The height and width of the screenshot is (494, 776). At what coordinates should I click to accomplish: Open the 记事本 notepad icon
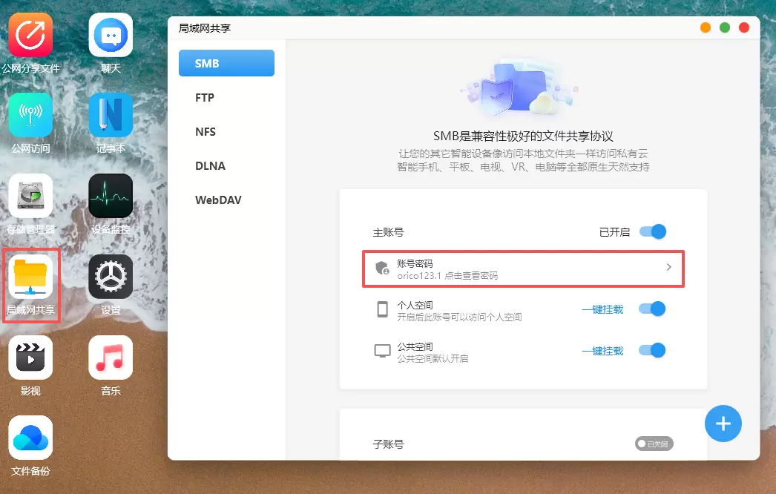pyautogui.click(x=111, y=115)
